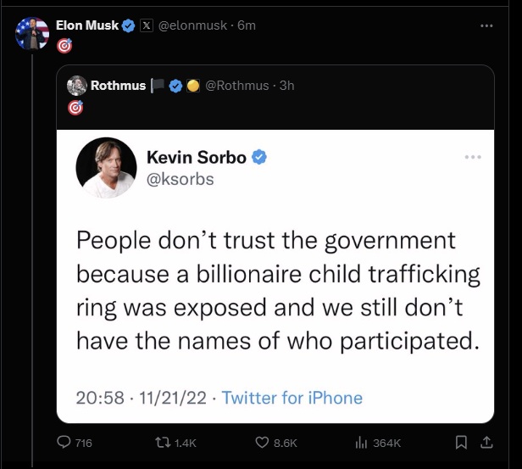The image size is (522, 469).
Task: Open Elon Musk's profile avatar
Action: tap(32, 33)
